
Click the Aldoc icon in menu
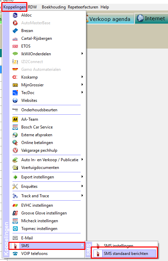click(x=15, y=15)
